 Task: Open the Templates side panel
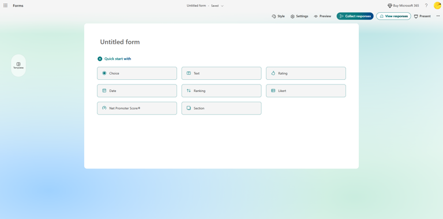(x=18, y=66)
